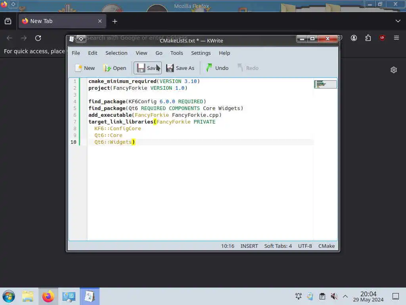This screenshot has height=305, width=406.
Task: Open the system settings taskbar icon
Action: click(x=69, y=296)
